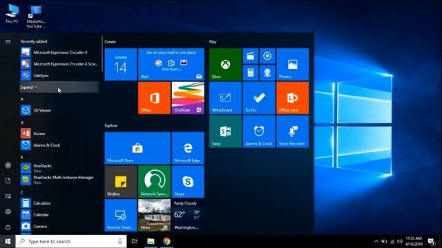Launch the Whiteboard tile
Image resolution: width=442 pixels, height=248 pixels.
tap(225, 98)
